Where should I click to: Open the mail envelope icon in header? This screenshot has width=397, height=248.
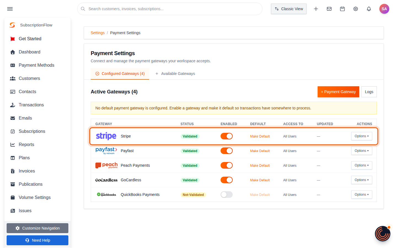[329, 9]
